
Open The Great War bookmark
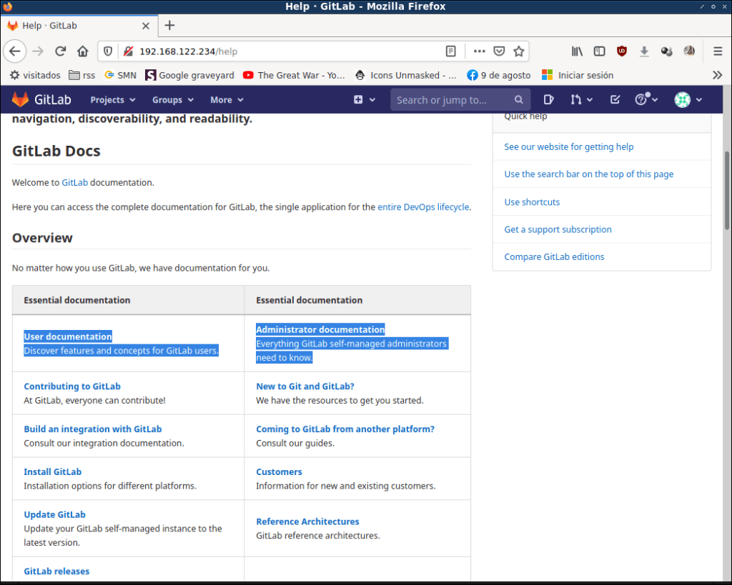click(x=294, y=75)
